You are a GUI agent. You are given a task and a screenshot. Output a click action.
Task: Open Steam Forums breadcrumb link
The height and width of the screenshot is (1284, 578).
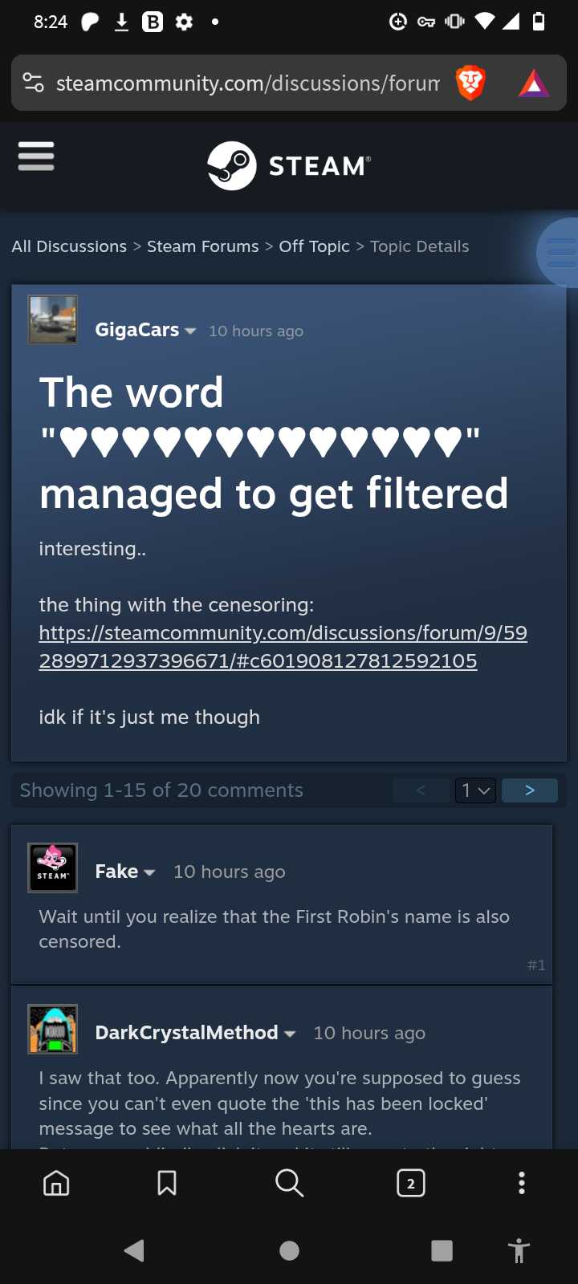[x=203, y=246]
